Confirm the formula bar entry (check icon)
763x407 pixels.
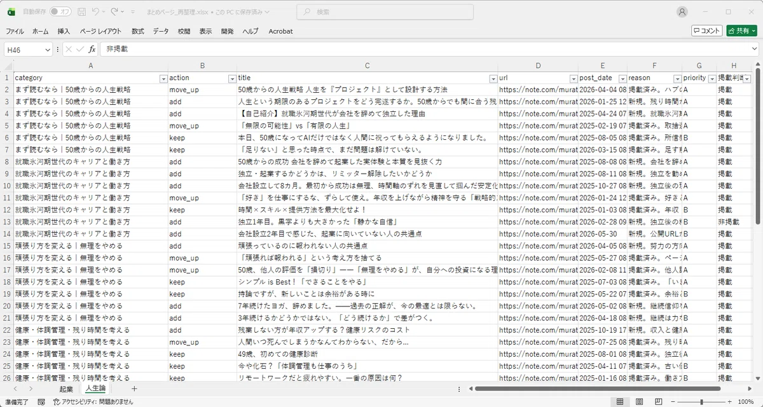(80, 49)
